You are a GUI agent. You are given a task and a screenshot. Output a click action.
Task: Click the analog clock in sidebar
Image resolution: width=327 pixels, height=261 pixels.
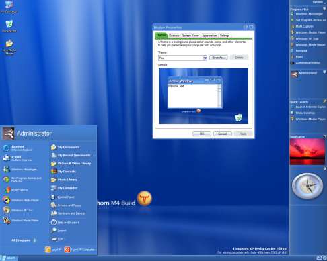point(307,186)
